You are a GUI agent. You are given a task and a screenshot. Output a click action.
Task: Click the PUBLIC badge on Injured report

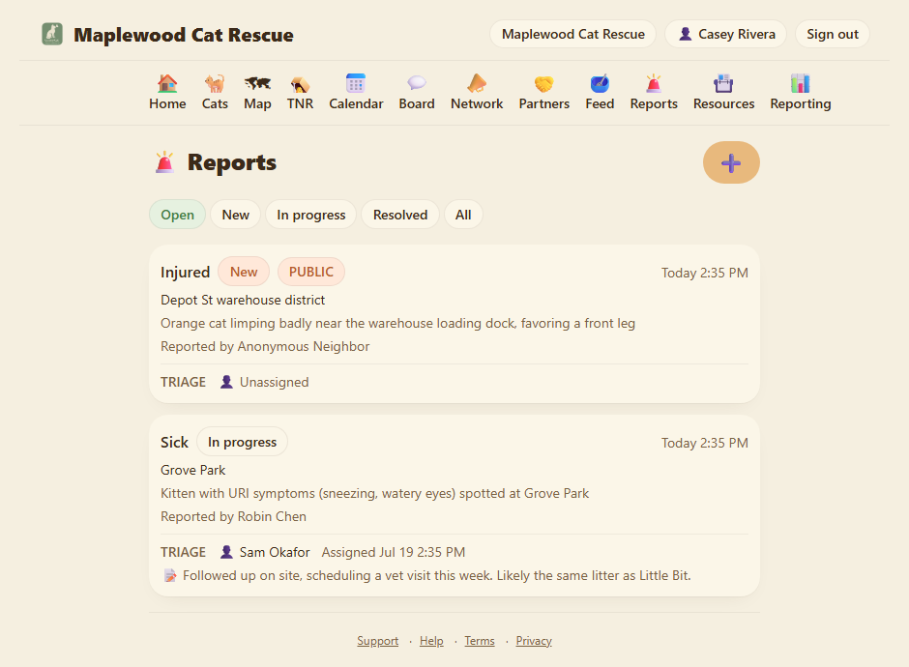tap(311, 272)
